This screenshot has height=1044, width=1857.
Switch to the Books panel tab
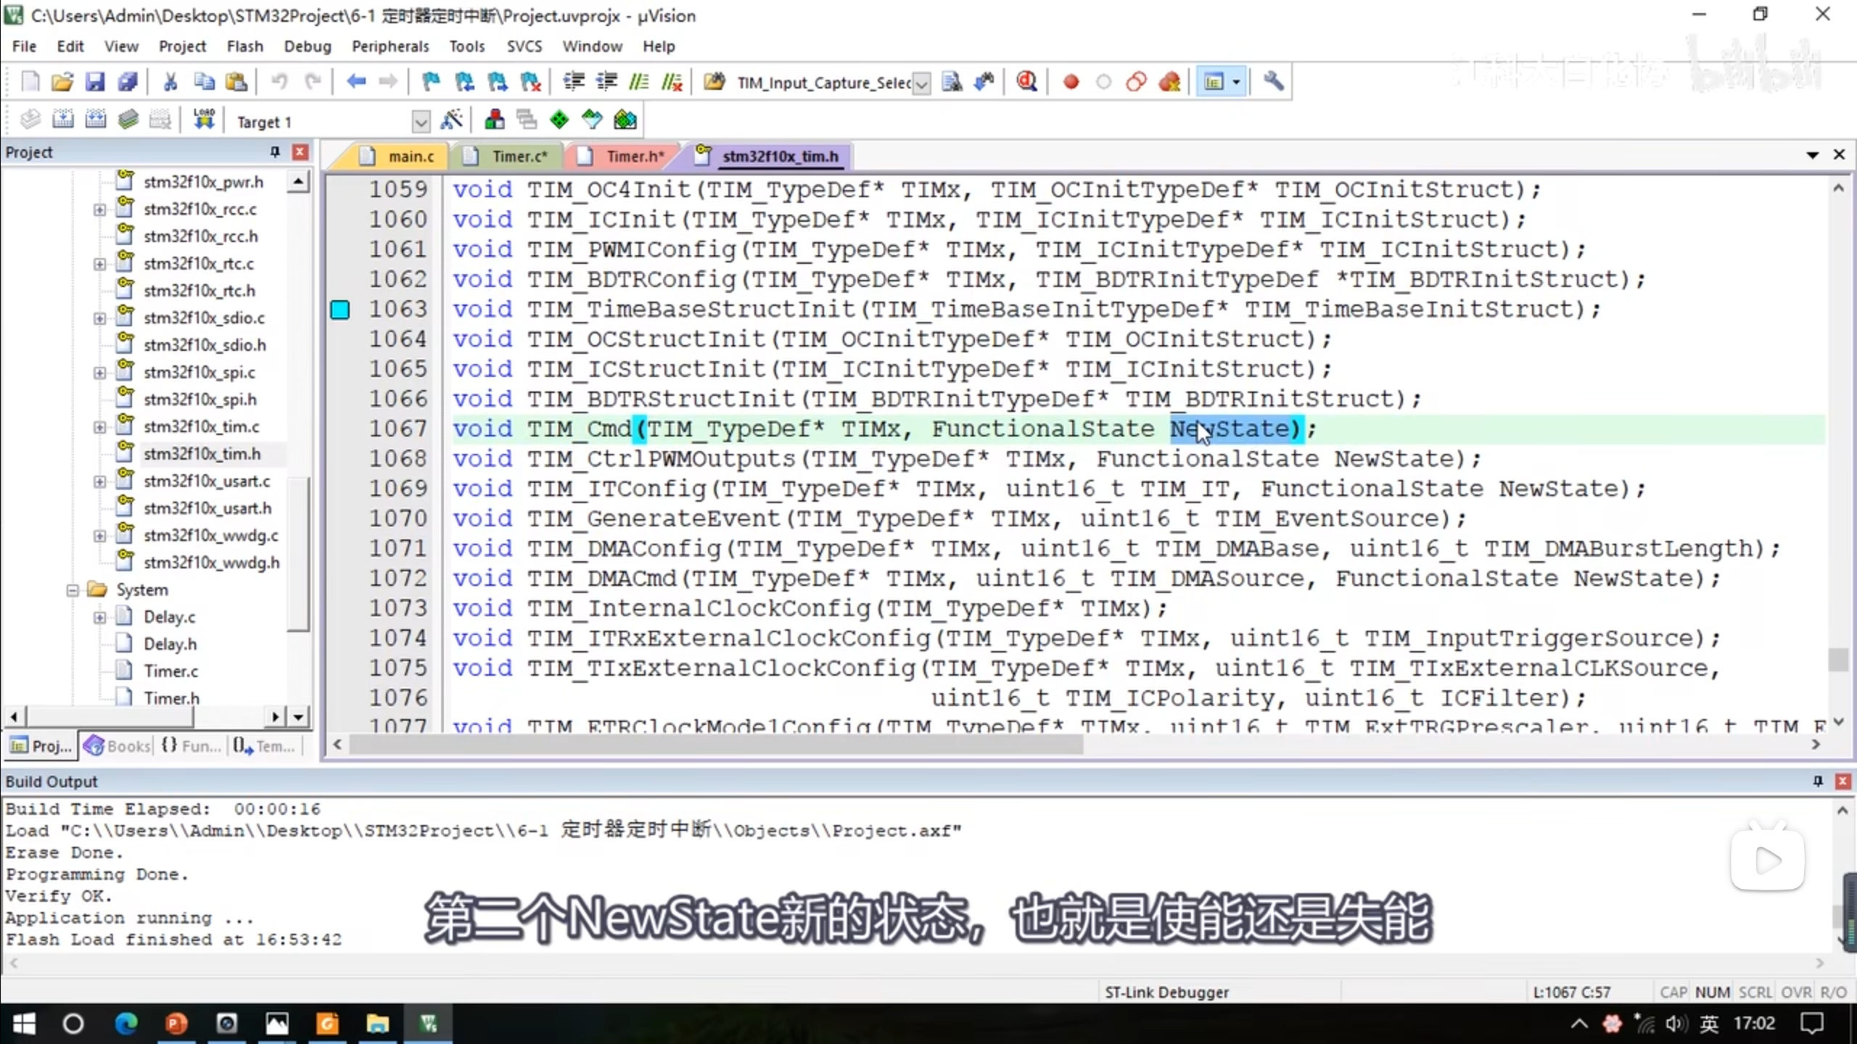(118, 746)
